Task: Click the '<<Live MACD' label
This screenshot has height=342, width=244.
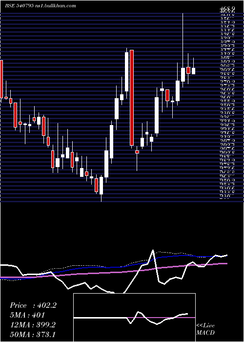Action: pos(205,329)
